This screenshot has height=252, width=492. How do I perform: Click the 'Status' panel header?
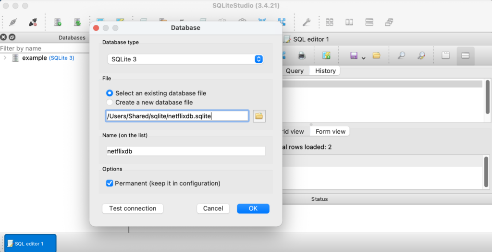(320, 199)
